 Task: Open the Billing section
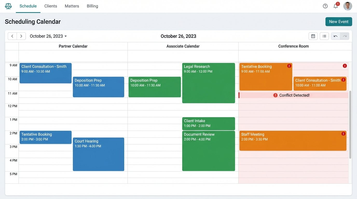[x=92, y=6]
